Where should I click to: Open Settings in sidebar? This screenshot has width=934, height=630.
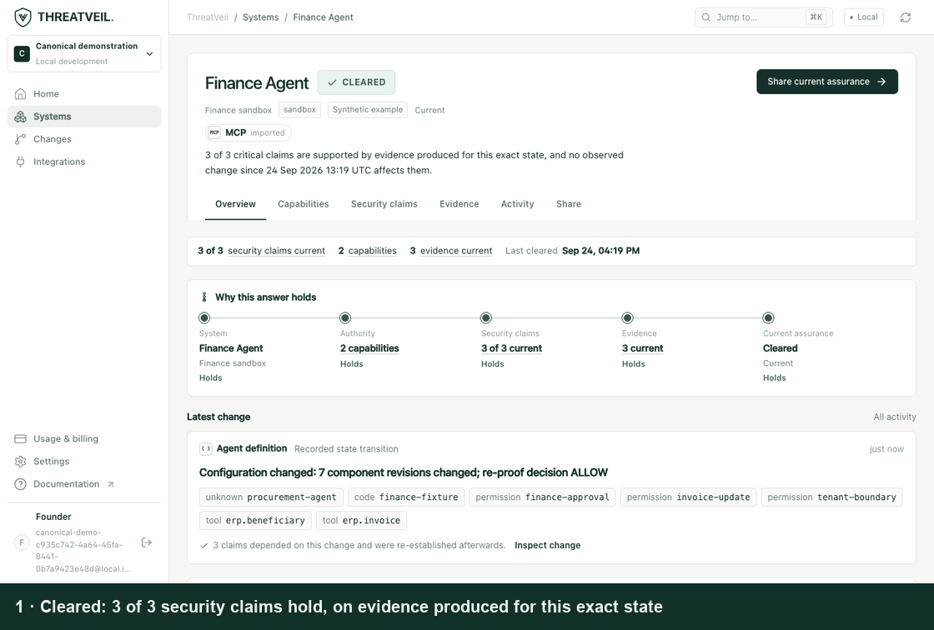tap(84, 462)
